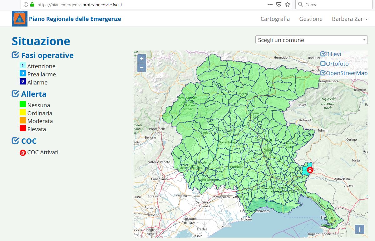Zoom out on the map
The height and width of the screenshot is (241, 375).
pyautogui.click(x=142, y=67)
